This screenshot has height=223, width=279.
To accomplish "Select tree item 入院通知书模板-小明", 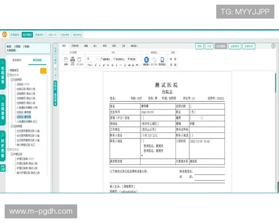I will (27, 108).
